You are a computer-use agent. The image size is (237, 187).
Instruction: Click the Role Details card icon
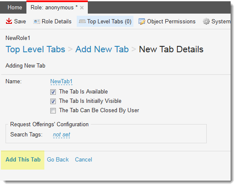pyautogui.click(x=37, y=22)
